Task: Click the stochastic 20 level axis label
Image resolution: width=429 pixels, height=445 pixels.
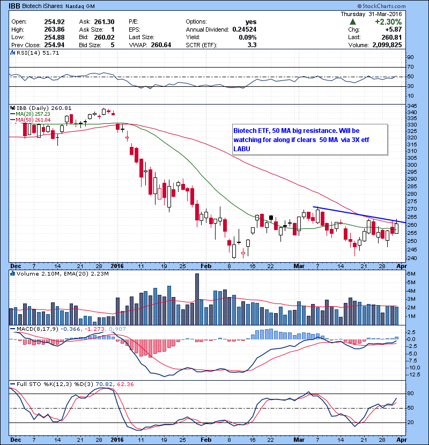Action: pos(411,422)
